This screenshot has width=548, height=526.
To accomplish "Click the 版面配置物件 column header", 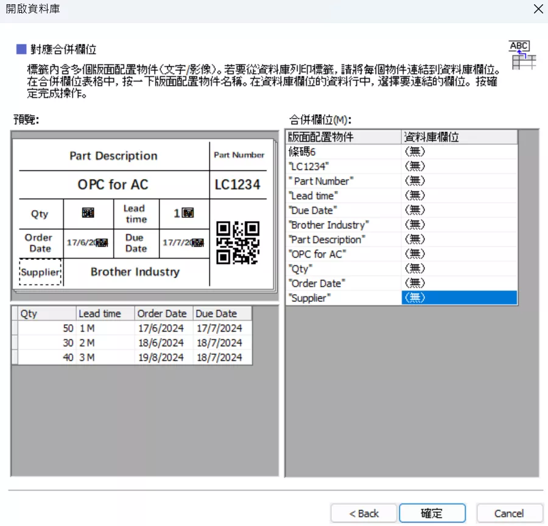I will coord(343,137).
